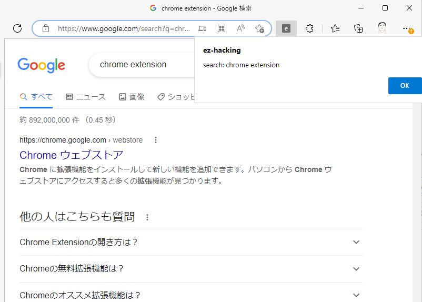Open the Extensions puzzle piece menu
This screenshot has width=422, height=302.
point(309,28)
